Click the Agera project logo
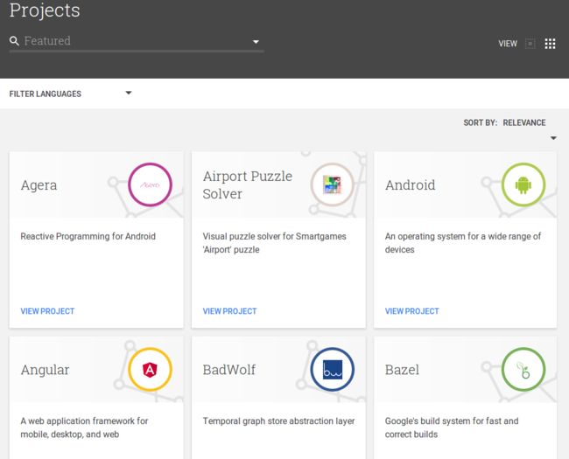The image size is (569, 459). tap(150, 184)
